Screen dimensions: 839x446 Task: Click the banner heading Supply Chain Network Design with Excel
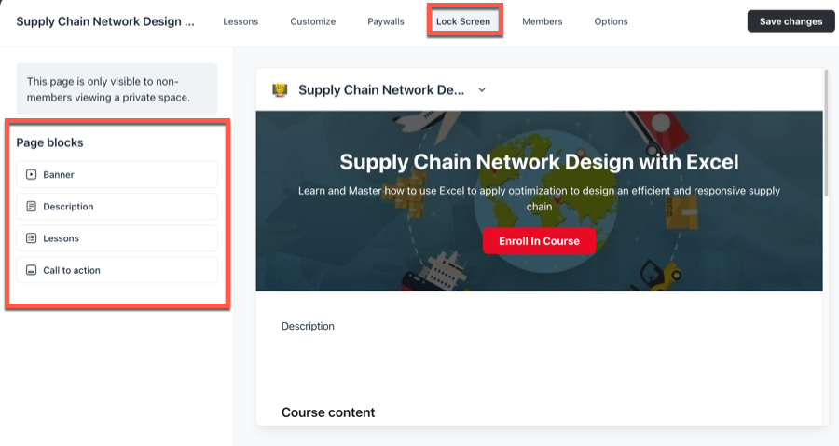[539, 162]
